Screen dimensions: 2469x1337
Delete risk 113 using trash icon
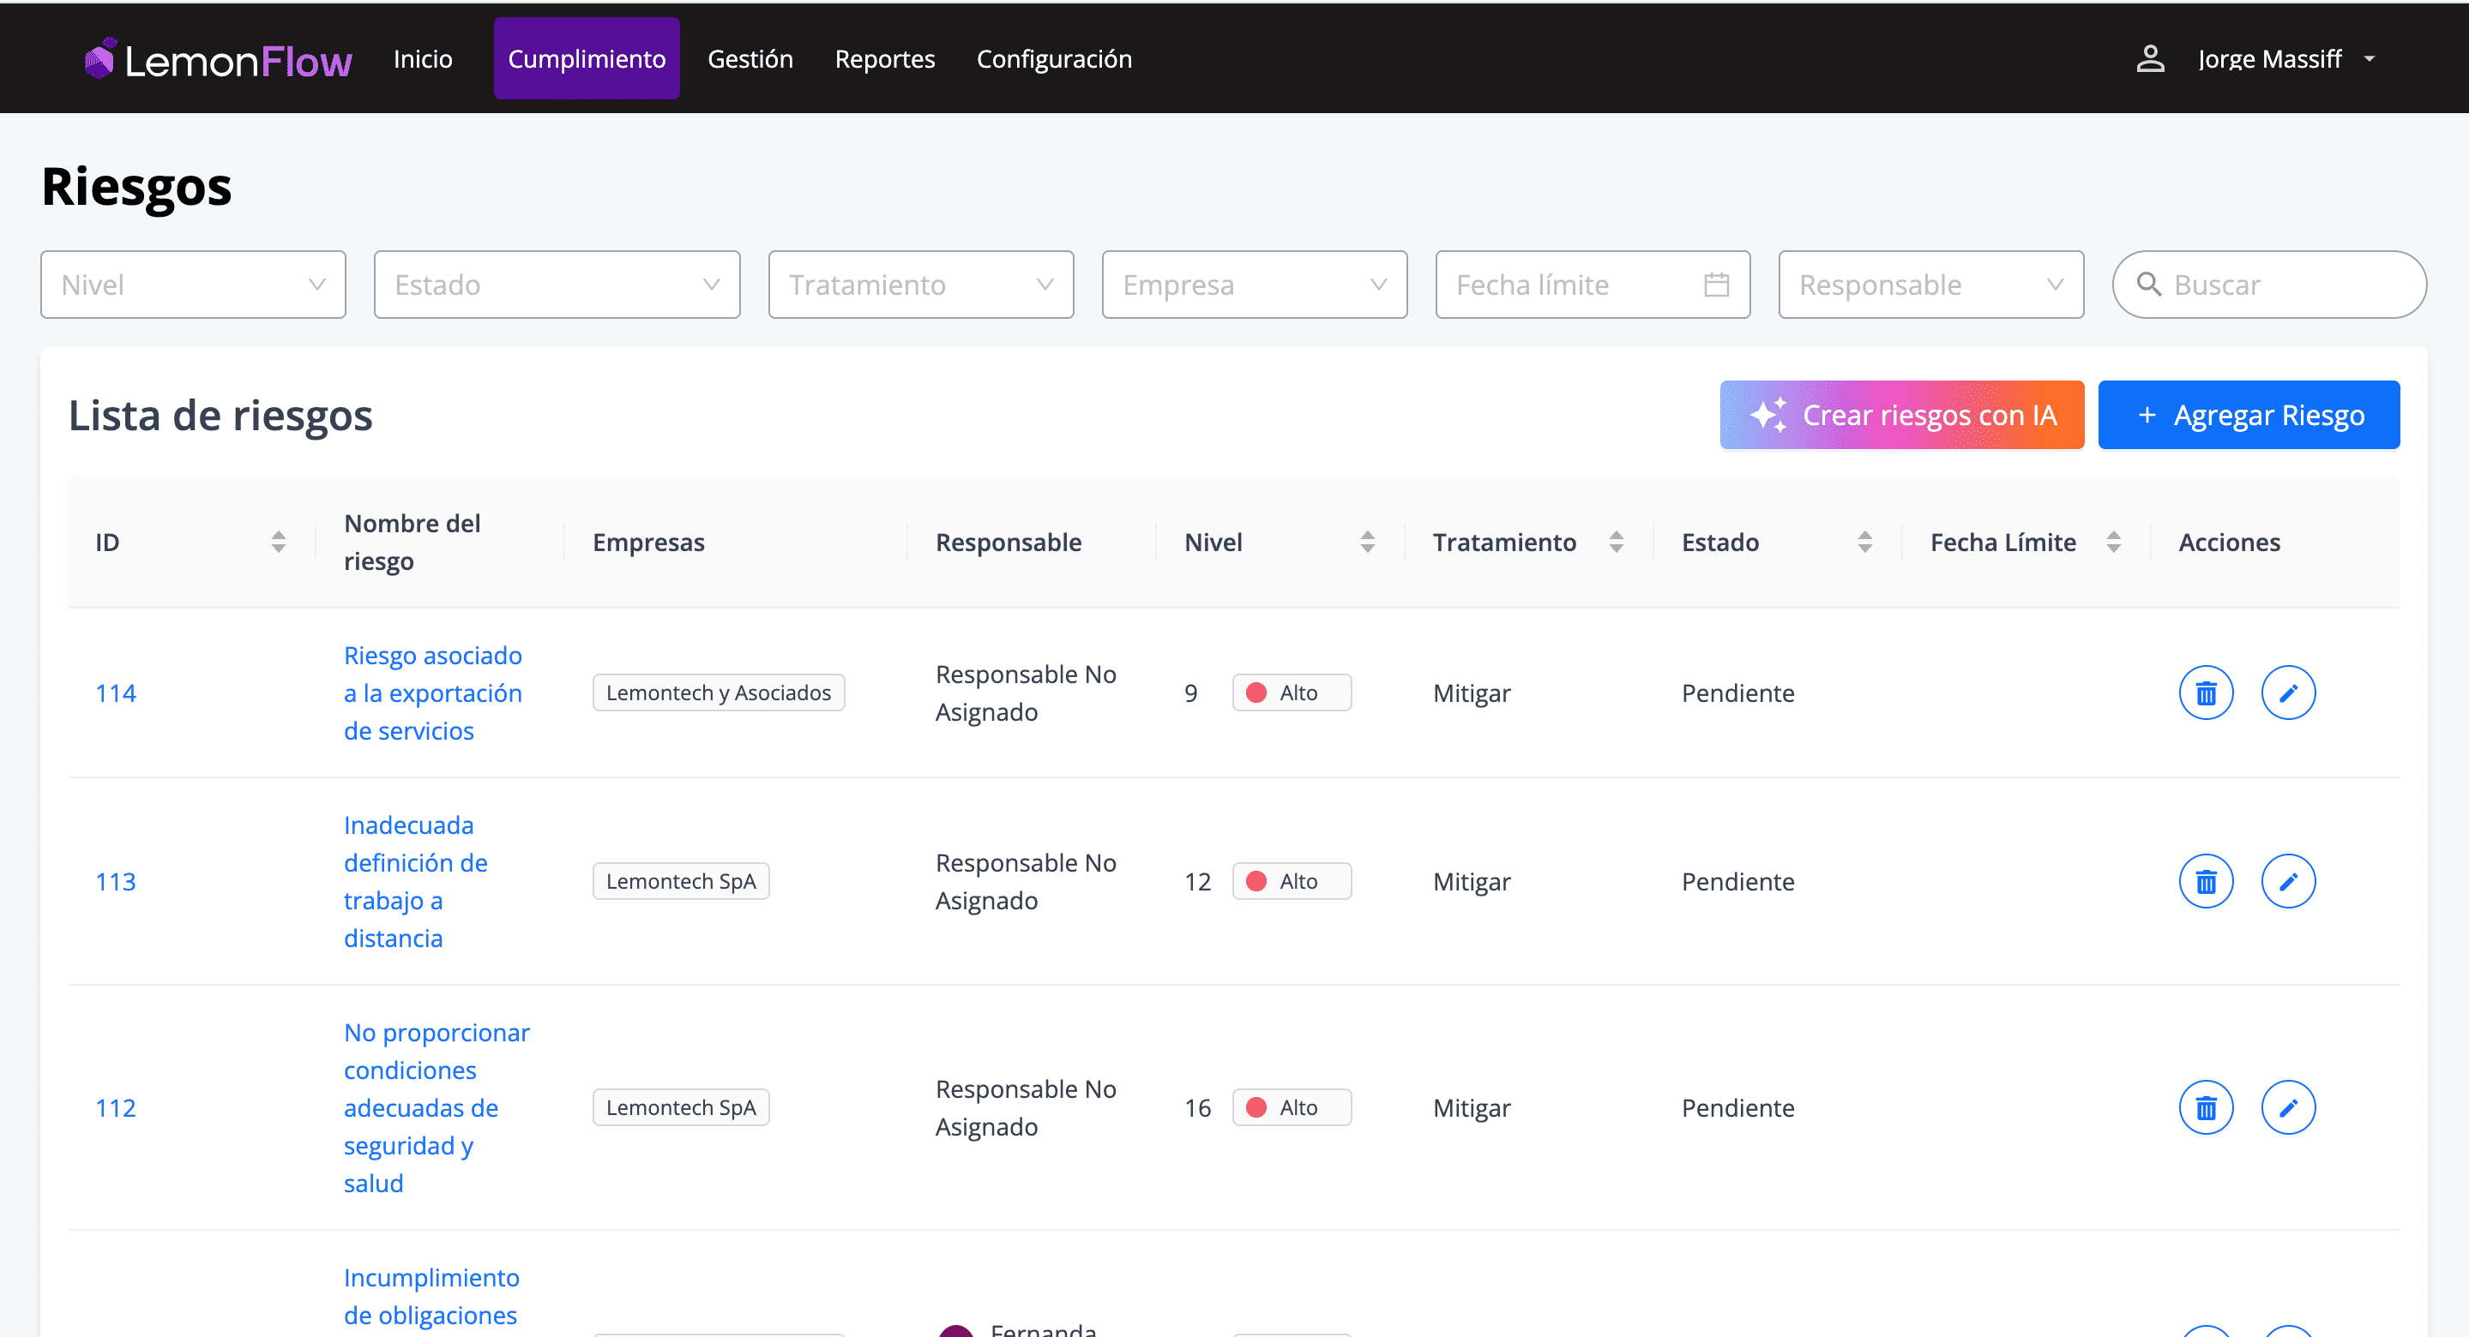pos(2206,881)
